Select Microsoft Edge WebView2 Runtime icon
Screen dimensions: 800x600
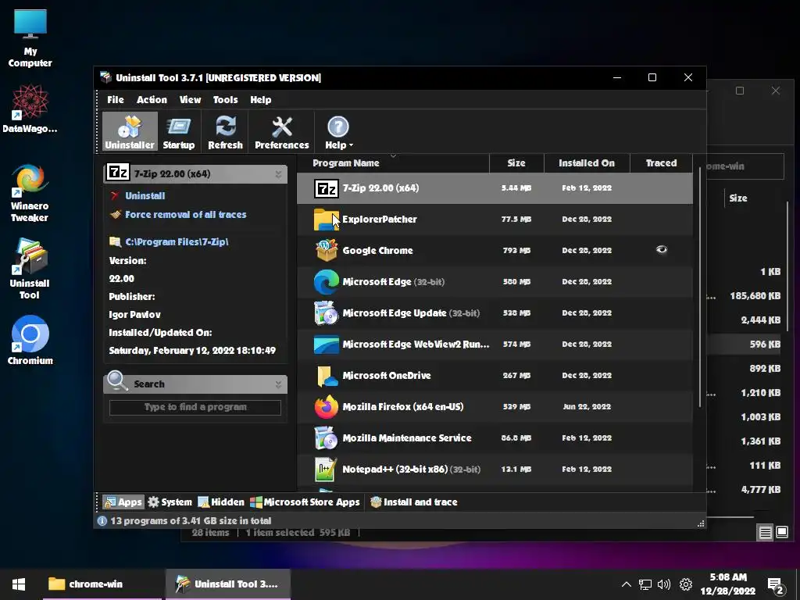coord(326,345)
